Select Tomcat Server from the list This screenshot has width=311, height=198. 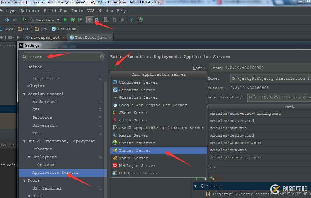click(135, 150)
